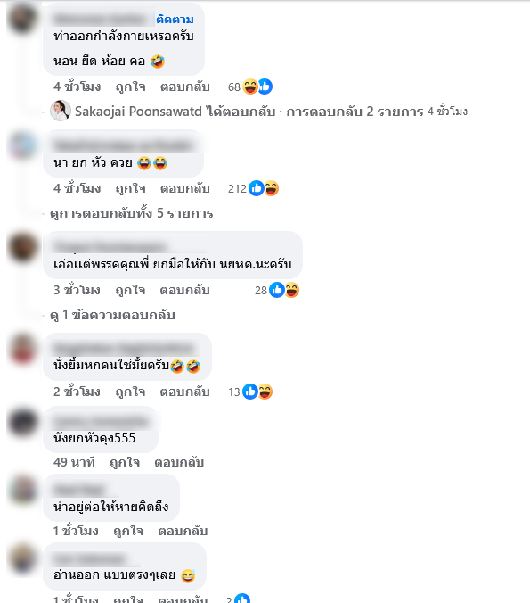Viewport: 530px width, 603px height.
Task: Open the reaction icons beside 13
Action: pyautogui.click(x=257, y=392)
